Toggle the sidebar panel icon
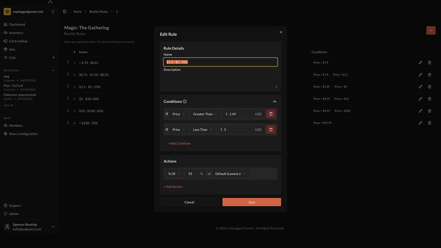This screenshot has width=441, height=248. click(x=65, y=12)
